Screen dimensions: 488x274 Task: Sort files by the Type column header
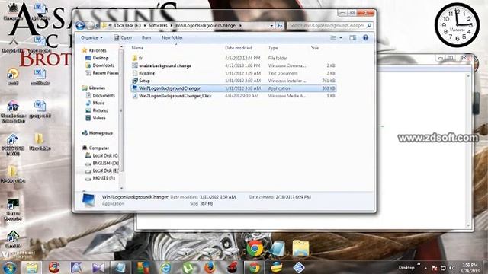tap(273, 48)
